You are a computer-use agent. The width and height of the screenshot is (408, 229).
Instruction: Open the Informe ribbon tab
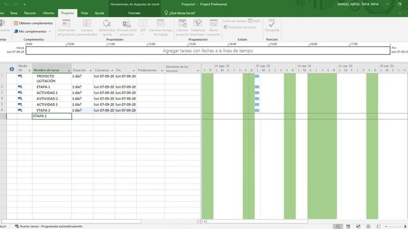pos(48,13)
